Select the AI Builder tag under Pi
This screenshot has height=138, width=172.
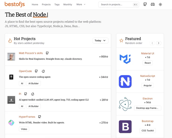(34, 106)
